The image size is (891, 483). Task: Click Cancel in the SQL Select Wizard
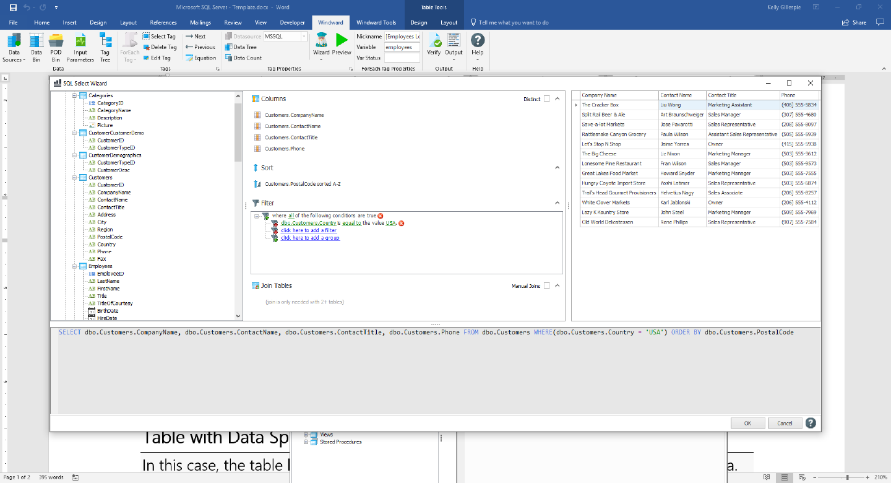pos(785,423)
